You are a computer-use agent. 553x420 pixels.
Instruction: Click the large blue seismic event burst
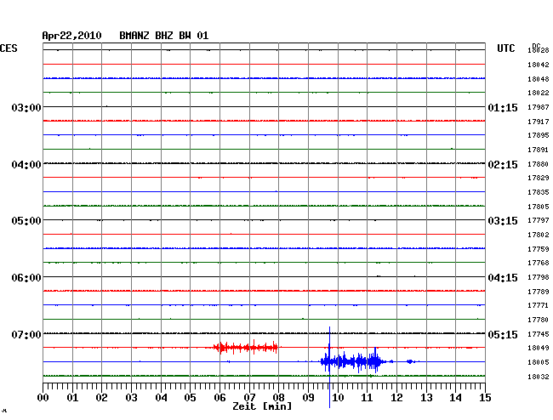(353, 361)
